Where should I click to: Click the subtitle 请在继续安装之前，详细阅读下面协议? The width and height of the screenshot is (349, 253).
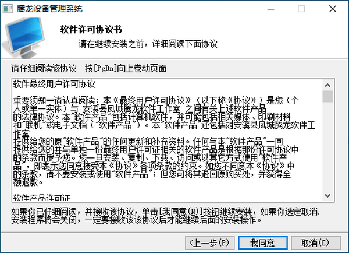tap(148, 44)
